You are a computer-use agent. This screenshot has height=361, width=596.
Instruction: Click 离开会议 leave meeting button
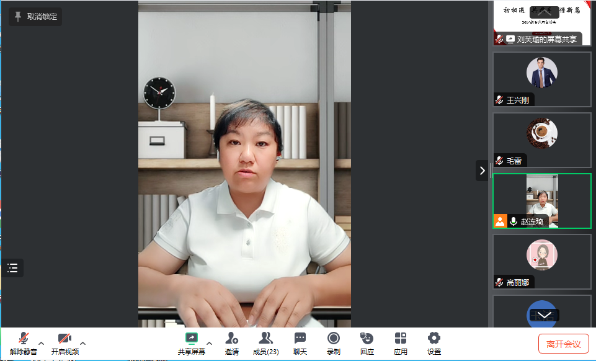click(x=563, y=344)
